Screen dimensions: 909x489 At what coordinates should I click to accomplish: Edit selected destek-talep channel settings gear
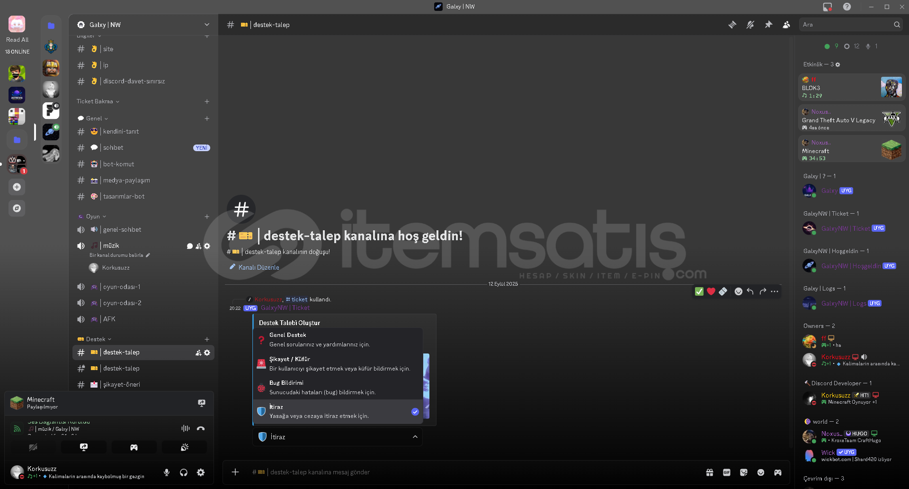click(x=207, y=353)
